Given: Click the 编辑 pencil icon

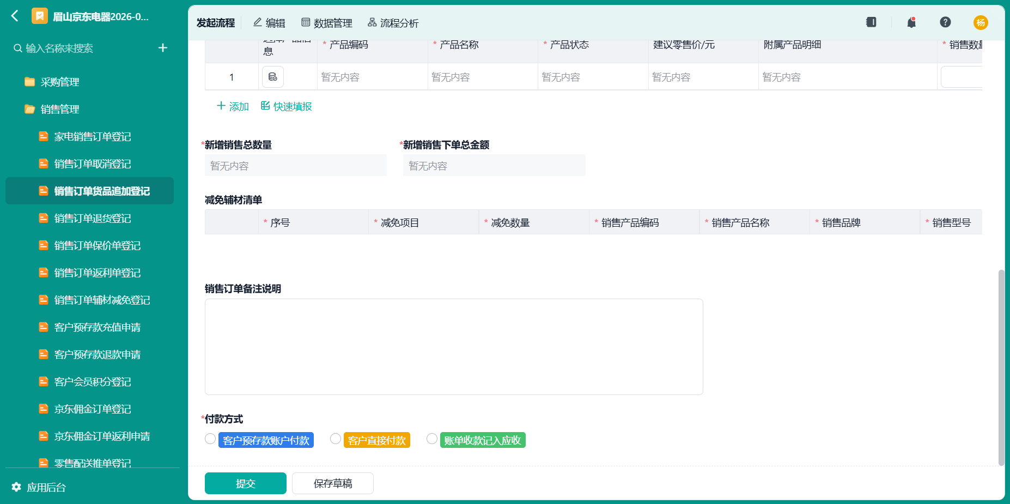Looking at the screenshot, I should [x=258, y=22].
